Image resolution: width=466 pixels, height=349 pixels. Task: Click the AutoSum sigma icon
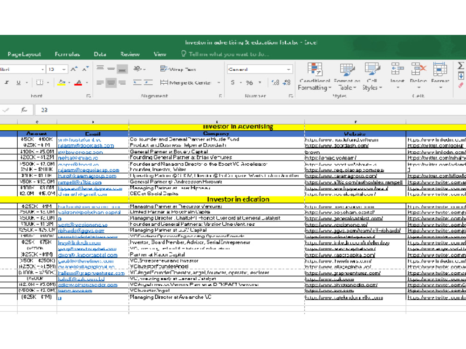(461, 65)
